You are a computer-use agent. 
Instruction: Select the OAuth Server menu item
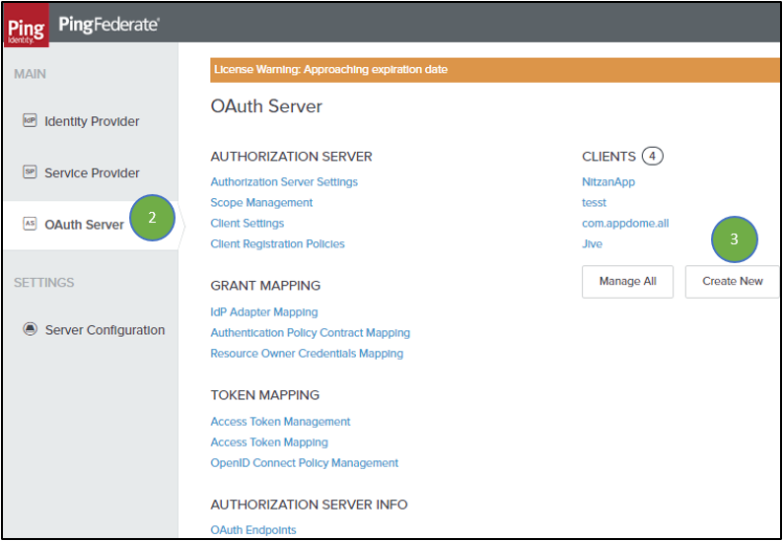point(85,225)
